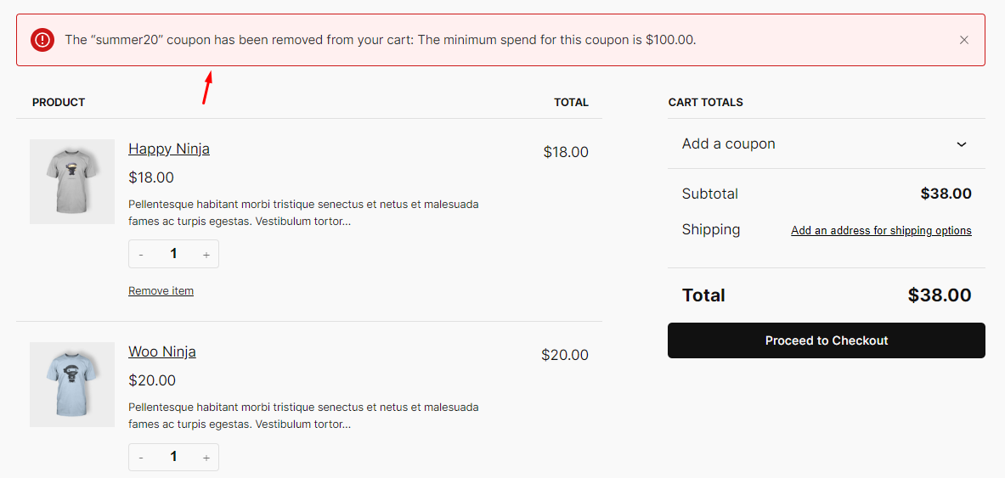Remove the Happy Ninja item from cart
This screenshot has height=478, width=1005.
click(161, 291)
